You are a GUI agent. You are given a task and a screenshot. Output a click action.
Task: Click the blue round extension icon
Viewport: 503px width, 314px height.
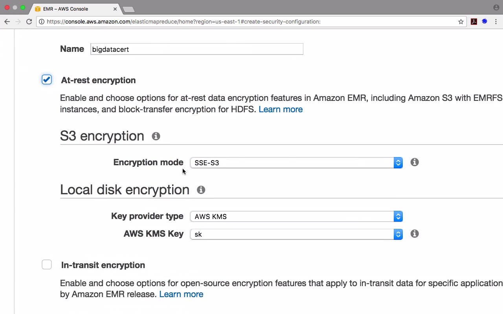click(485, 22)
